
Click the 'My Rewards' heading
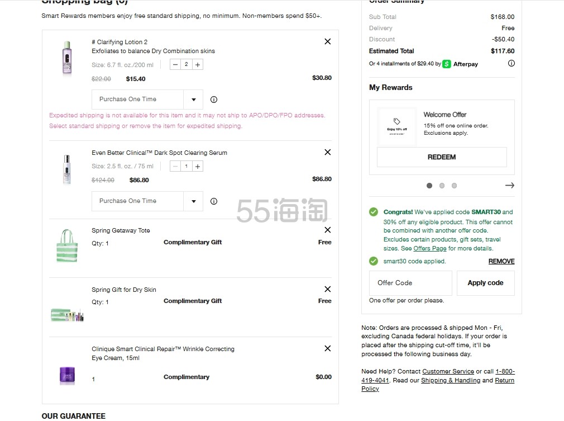391,88
